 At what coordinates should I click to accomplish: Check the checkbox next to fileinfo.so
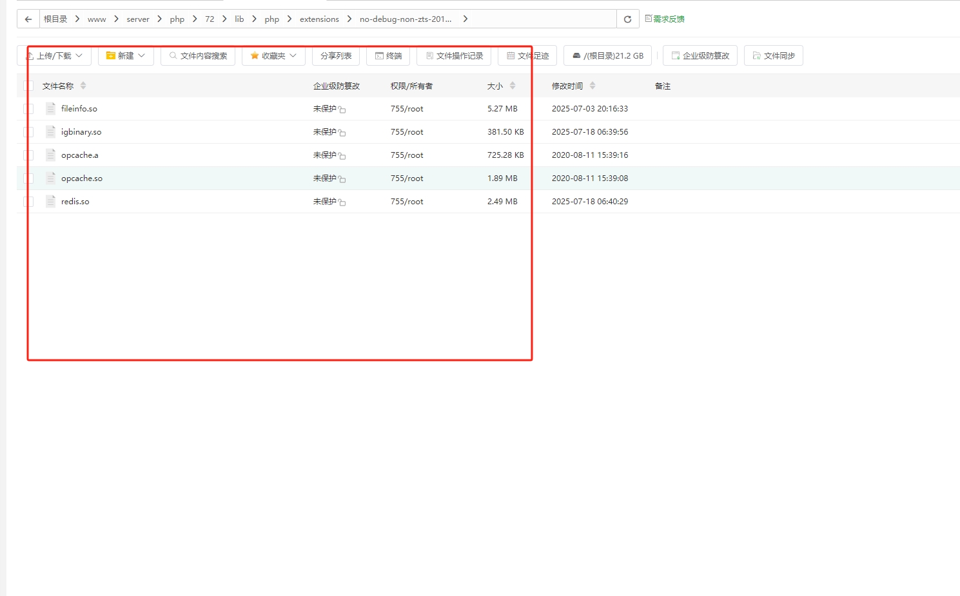pos(28,108)
